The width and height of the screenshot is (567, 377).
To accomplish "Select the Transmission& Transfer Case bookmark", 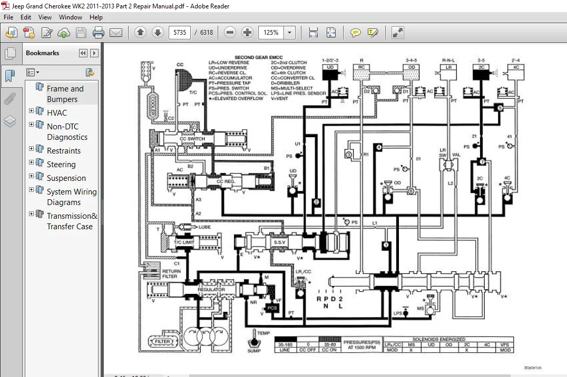I will [72, 221].
